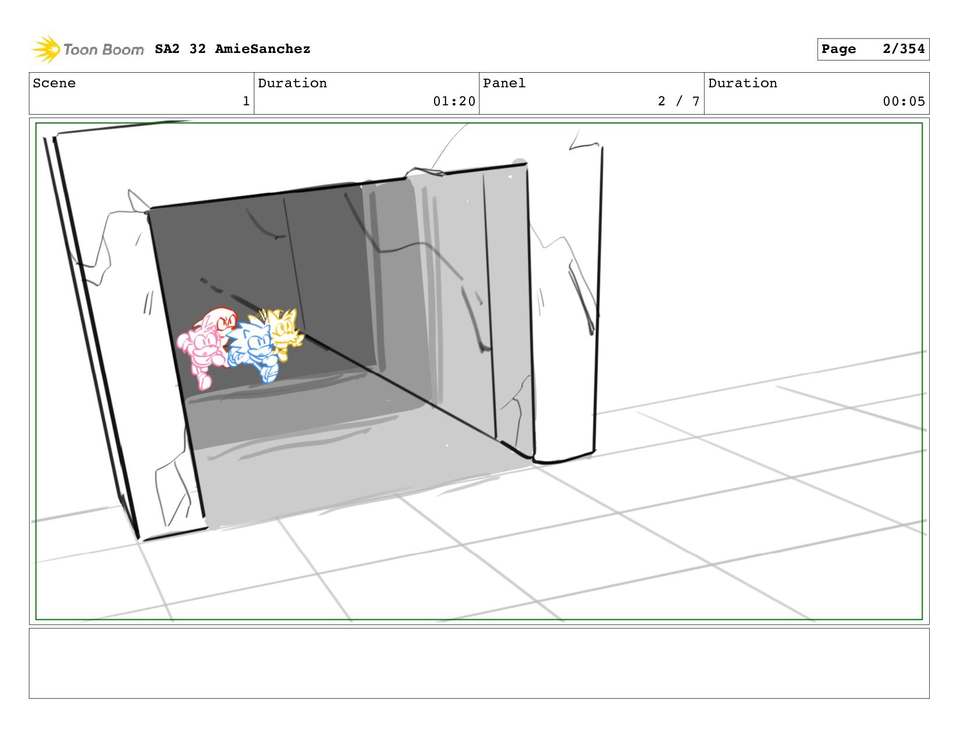Click the red character sketch
Image resolution: width=960 pixels, height=742 pixels.
221,321
